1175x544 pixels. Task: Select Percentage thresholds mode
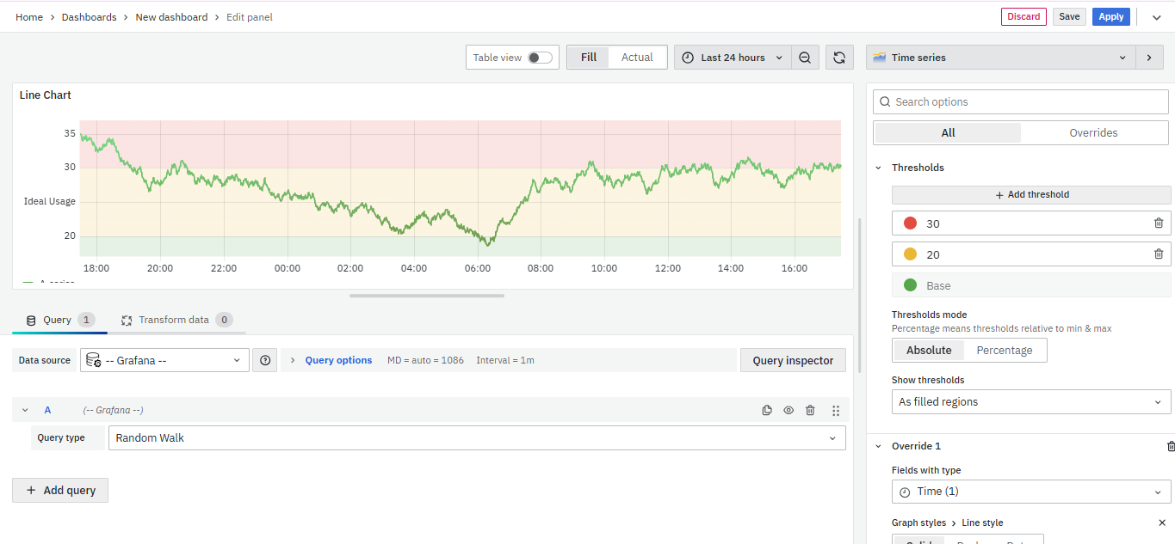coord(1004,350)
